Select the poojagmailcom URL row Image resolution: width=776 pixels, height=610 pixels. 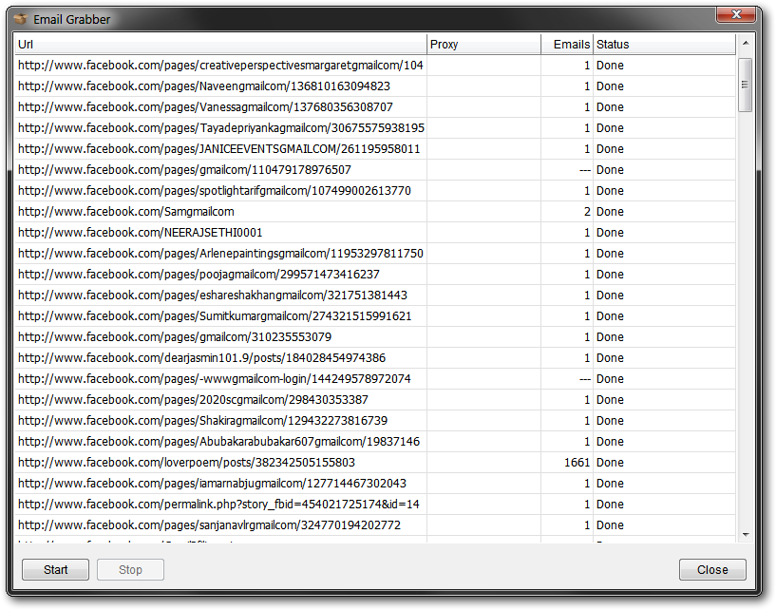click(x=375, y=274)
